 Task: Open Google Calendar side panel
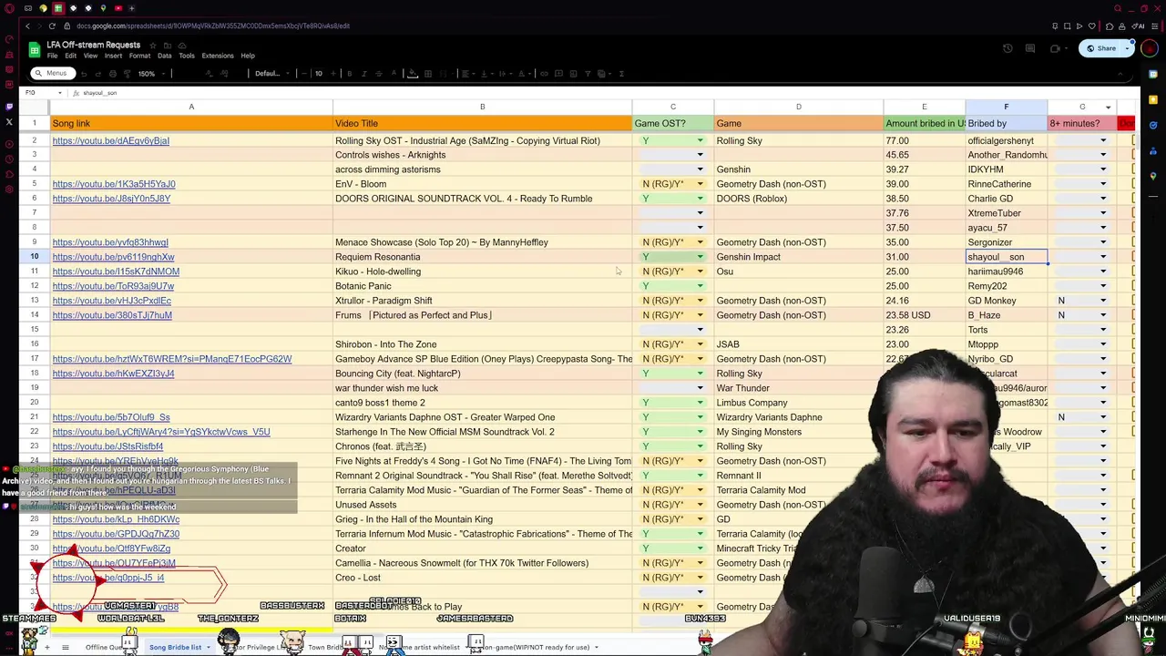pyautogui.click(x=1153, y=76)
